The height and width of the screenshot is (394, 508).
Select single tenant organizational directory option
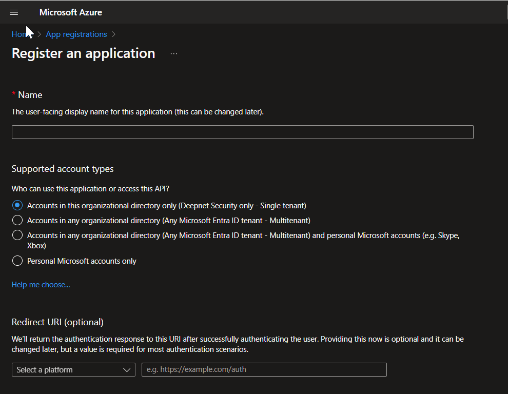17,205
